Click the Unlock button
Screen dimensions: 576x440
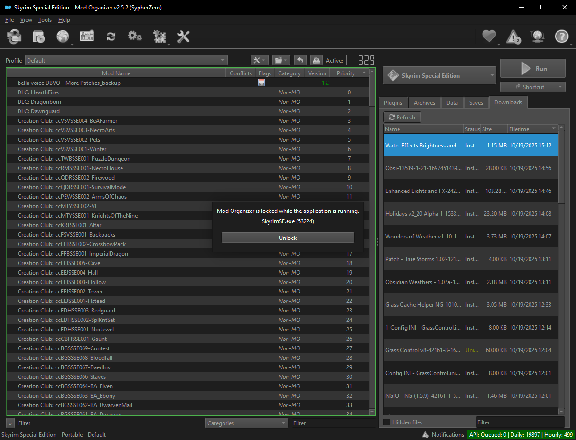[288, 238]
